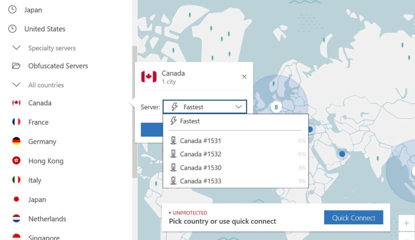415x240 pixels.
Task: Click the map cluster marked 8
Action: click(276, 107)
